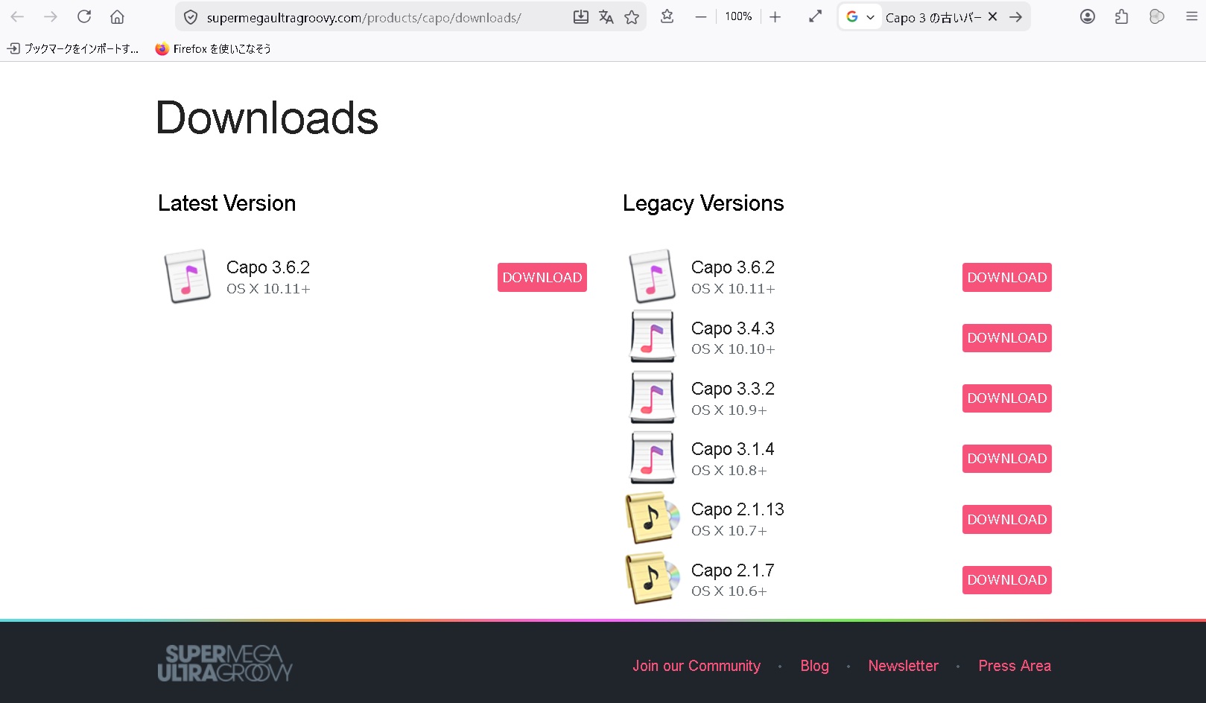1206x703 pixels.
Task: Download legacy Capo 3.3.2
Action: pyautogui.click(x=1006, y=398)
